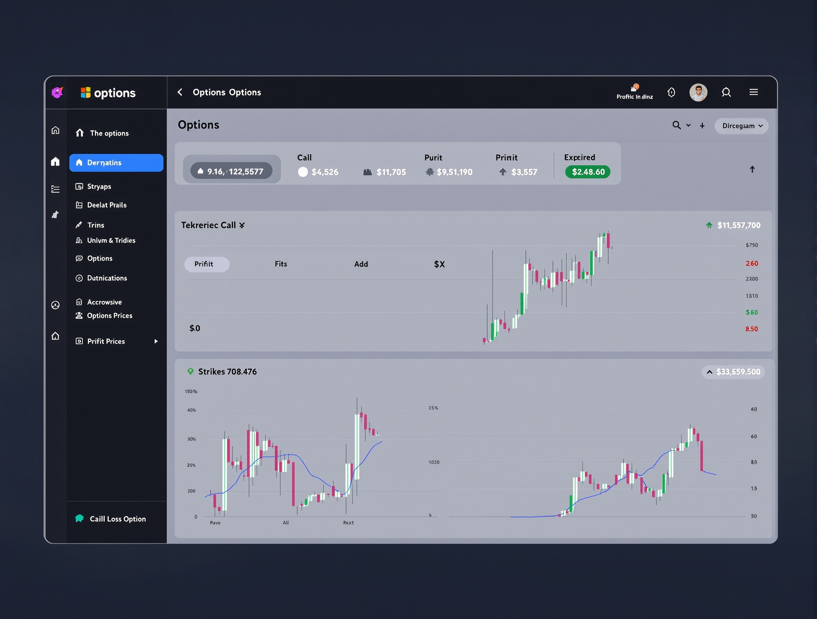The width and height of the screenshot is (817, 619).
Task: Open the Dircegam dropdown
Action: [x=741, y=126]
